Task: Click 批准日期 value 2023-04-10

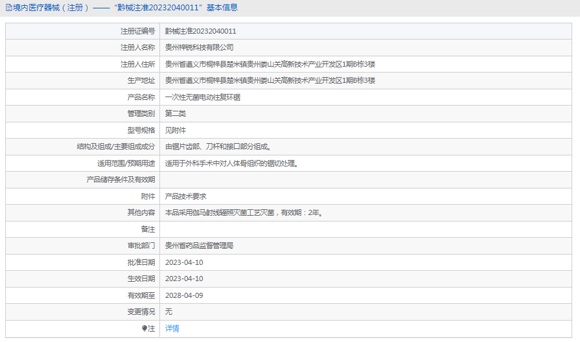Action: pos(184,262)
